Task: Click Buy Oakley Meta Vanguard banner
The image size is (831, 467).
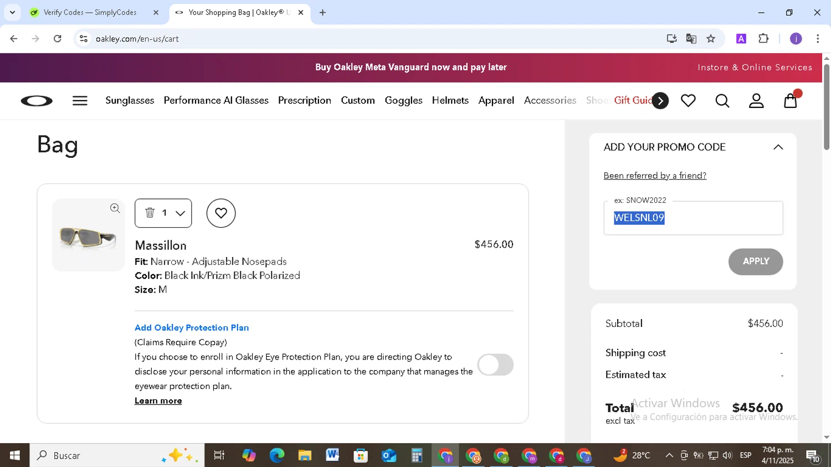Action: [411, 68]
